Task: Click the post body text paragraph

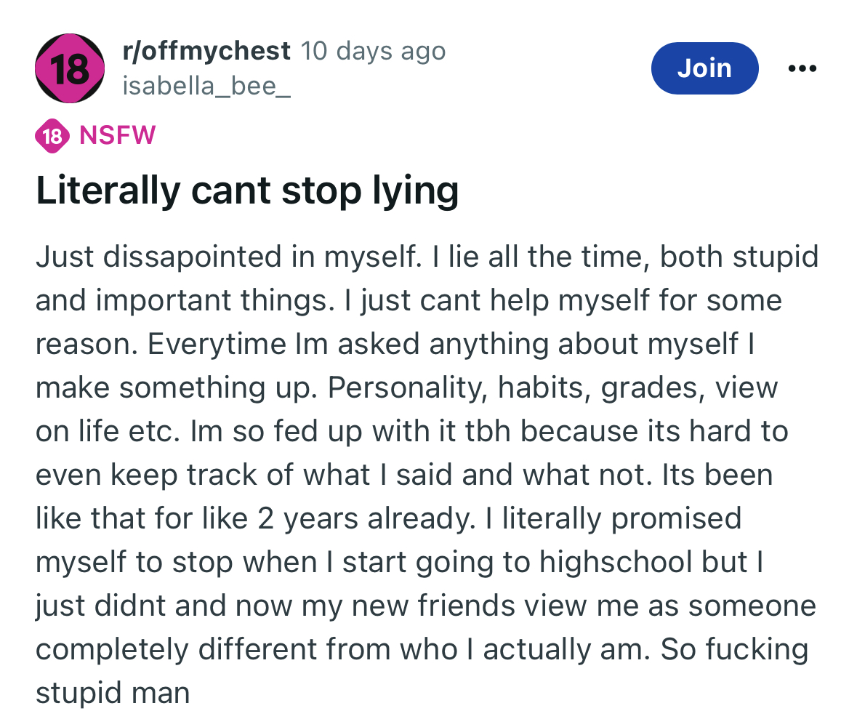Action: [427, 475]
